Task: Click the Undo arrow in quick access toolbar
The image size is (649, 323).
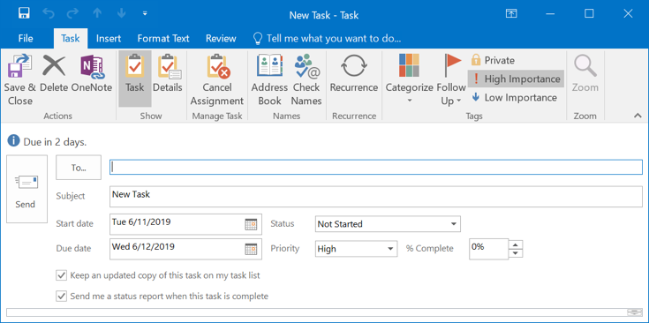Action: 49,13
